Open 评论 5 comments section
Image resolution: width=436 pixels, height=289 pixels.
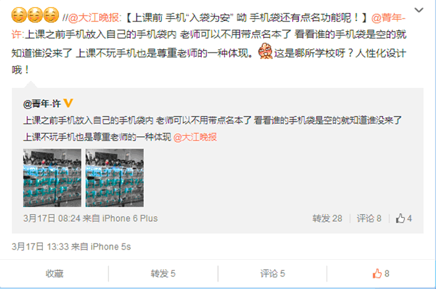point(273,273)
